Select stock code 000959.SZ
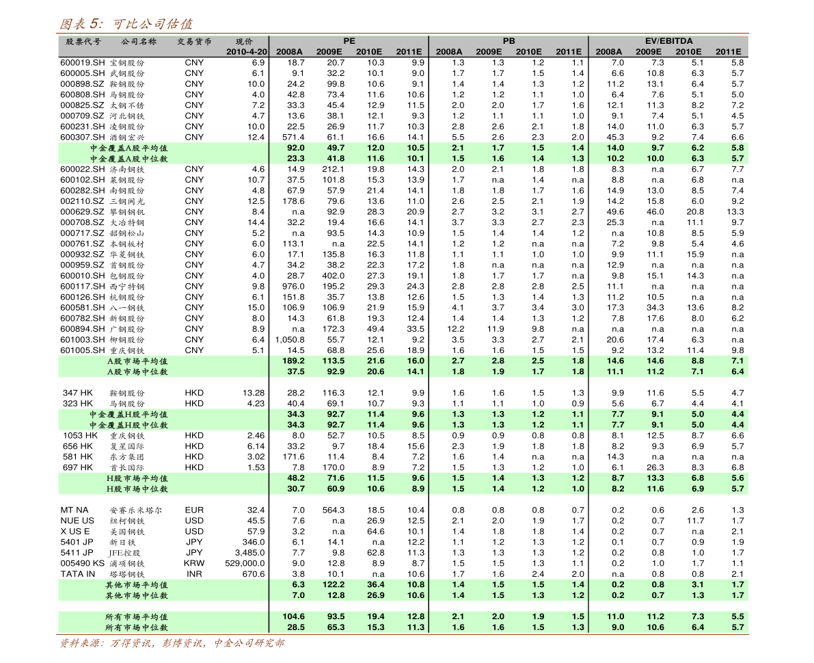The height and width of the screenshot is (663, 814). (x=82, y=265)
